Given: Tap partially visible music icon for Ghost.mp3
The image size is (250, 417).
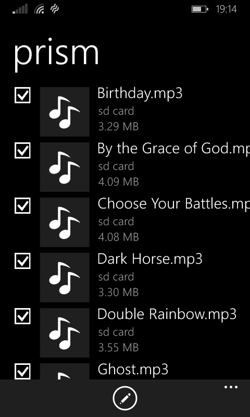Looking at the screenshot, I should click(x=65, y=372).
